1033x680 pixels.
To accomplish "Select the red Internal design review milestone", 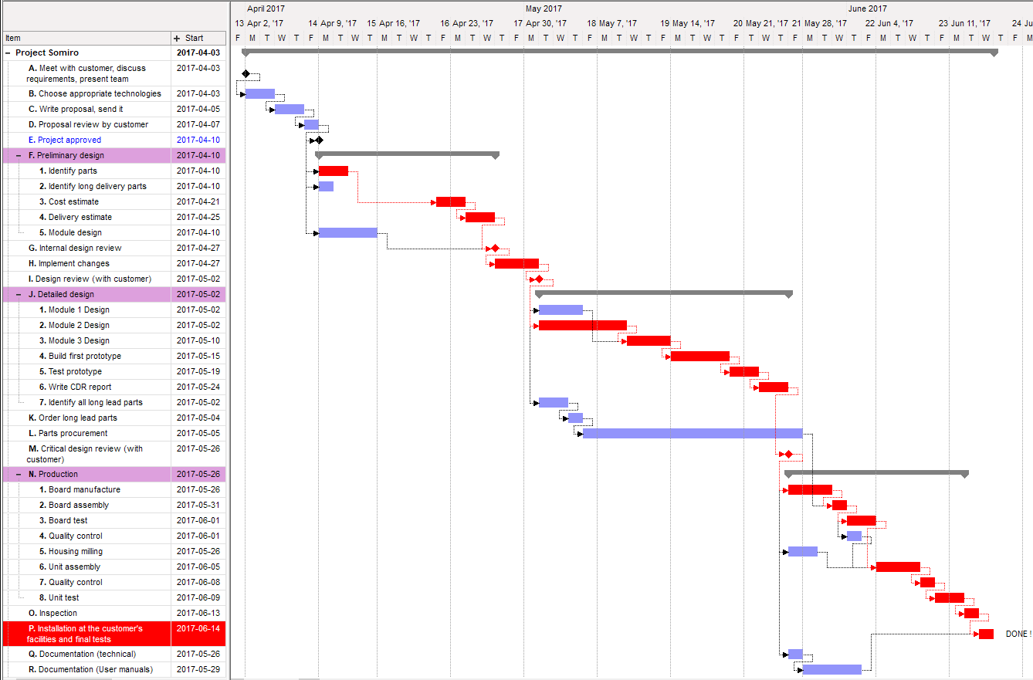I will pyautogui.click(x=495, y=248).
